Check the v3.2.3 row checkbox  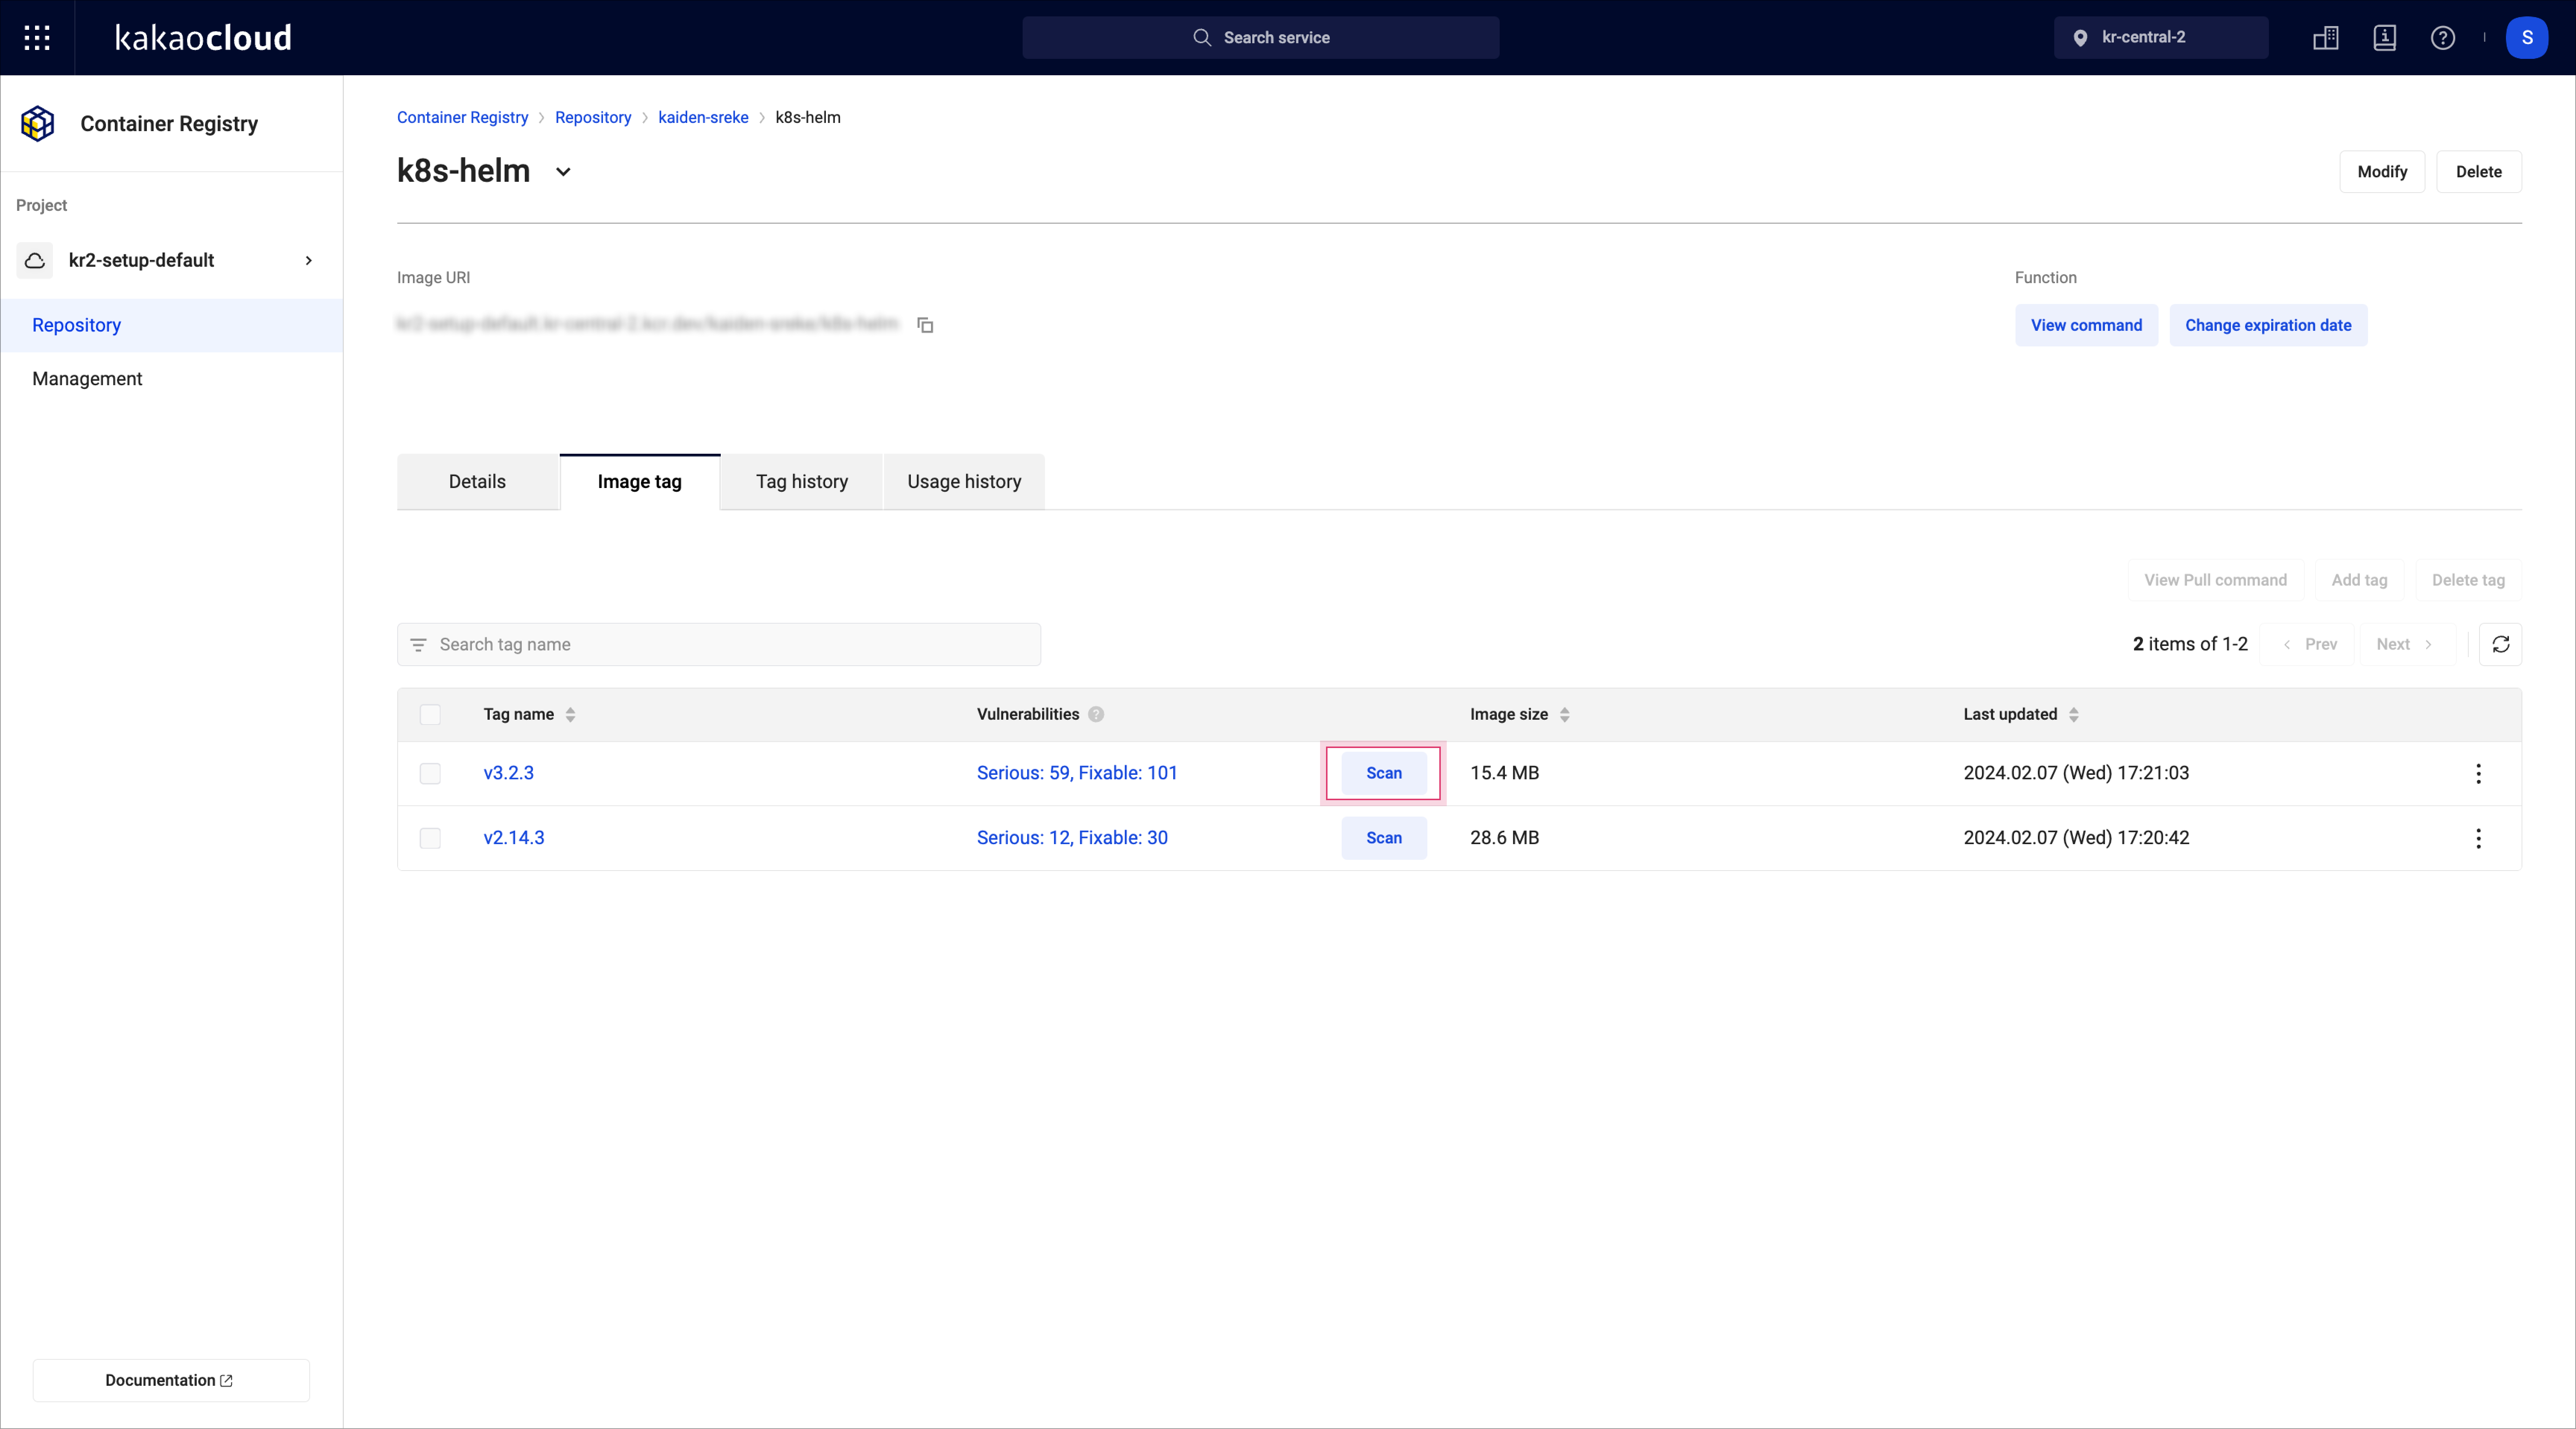point(430,773)
